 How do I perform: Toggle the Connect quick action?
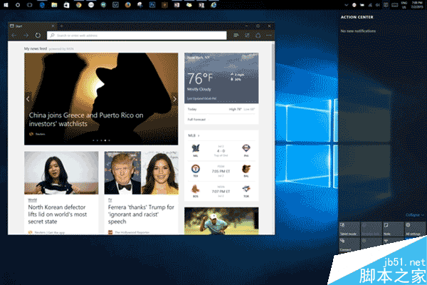tap(349, 244)
